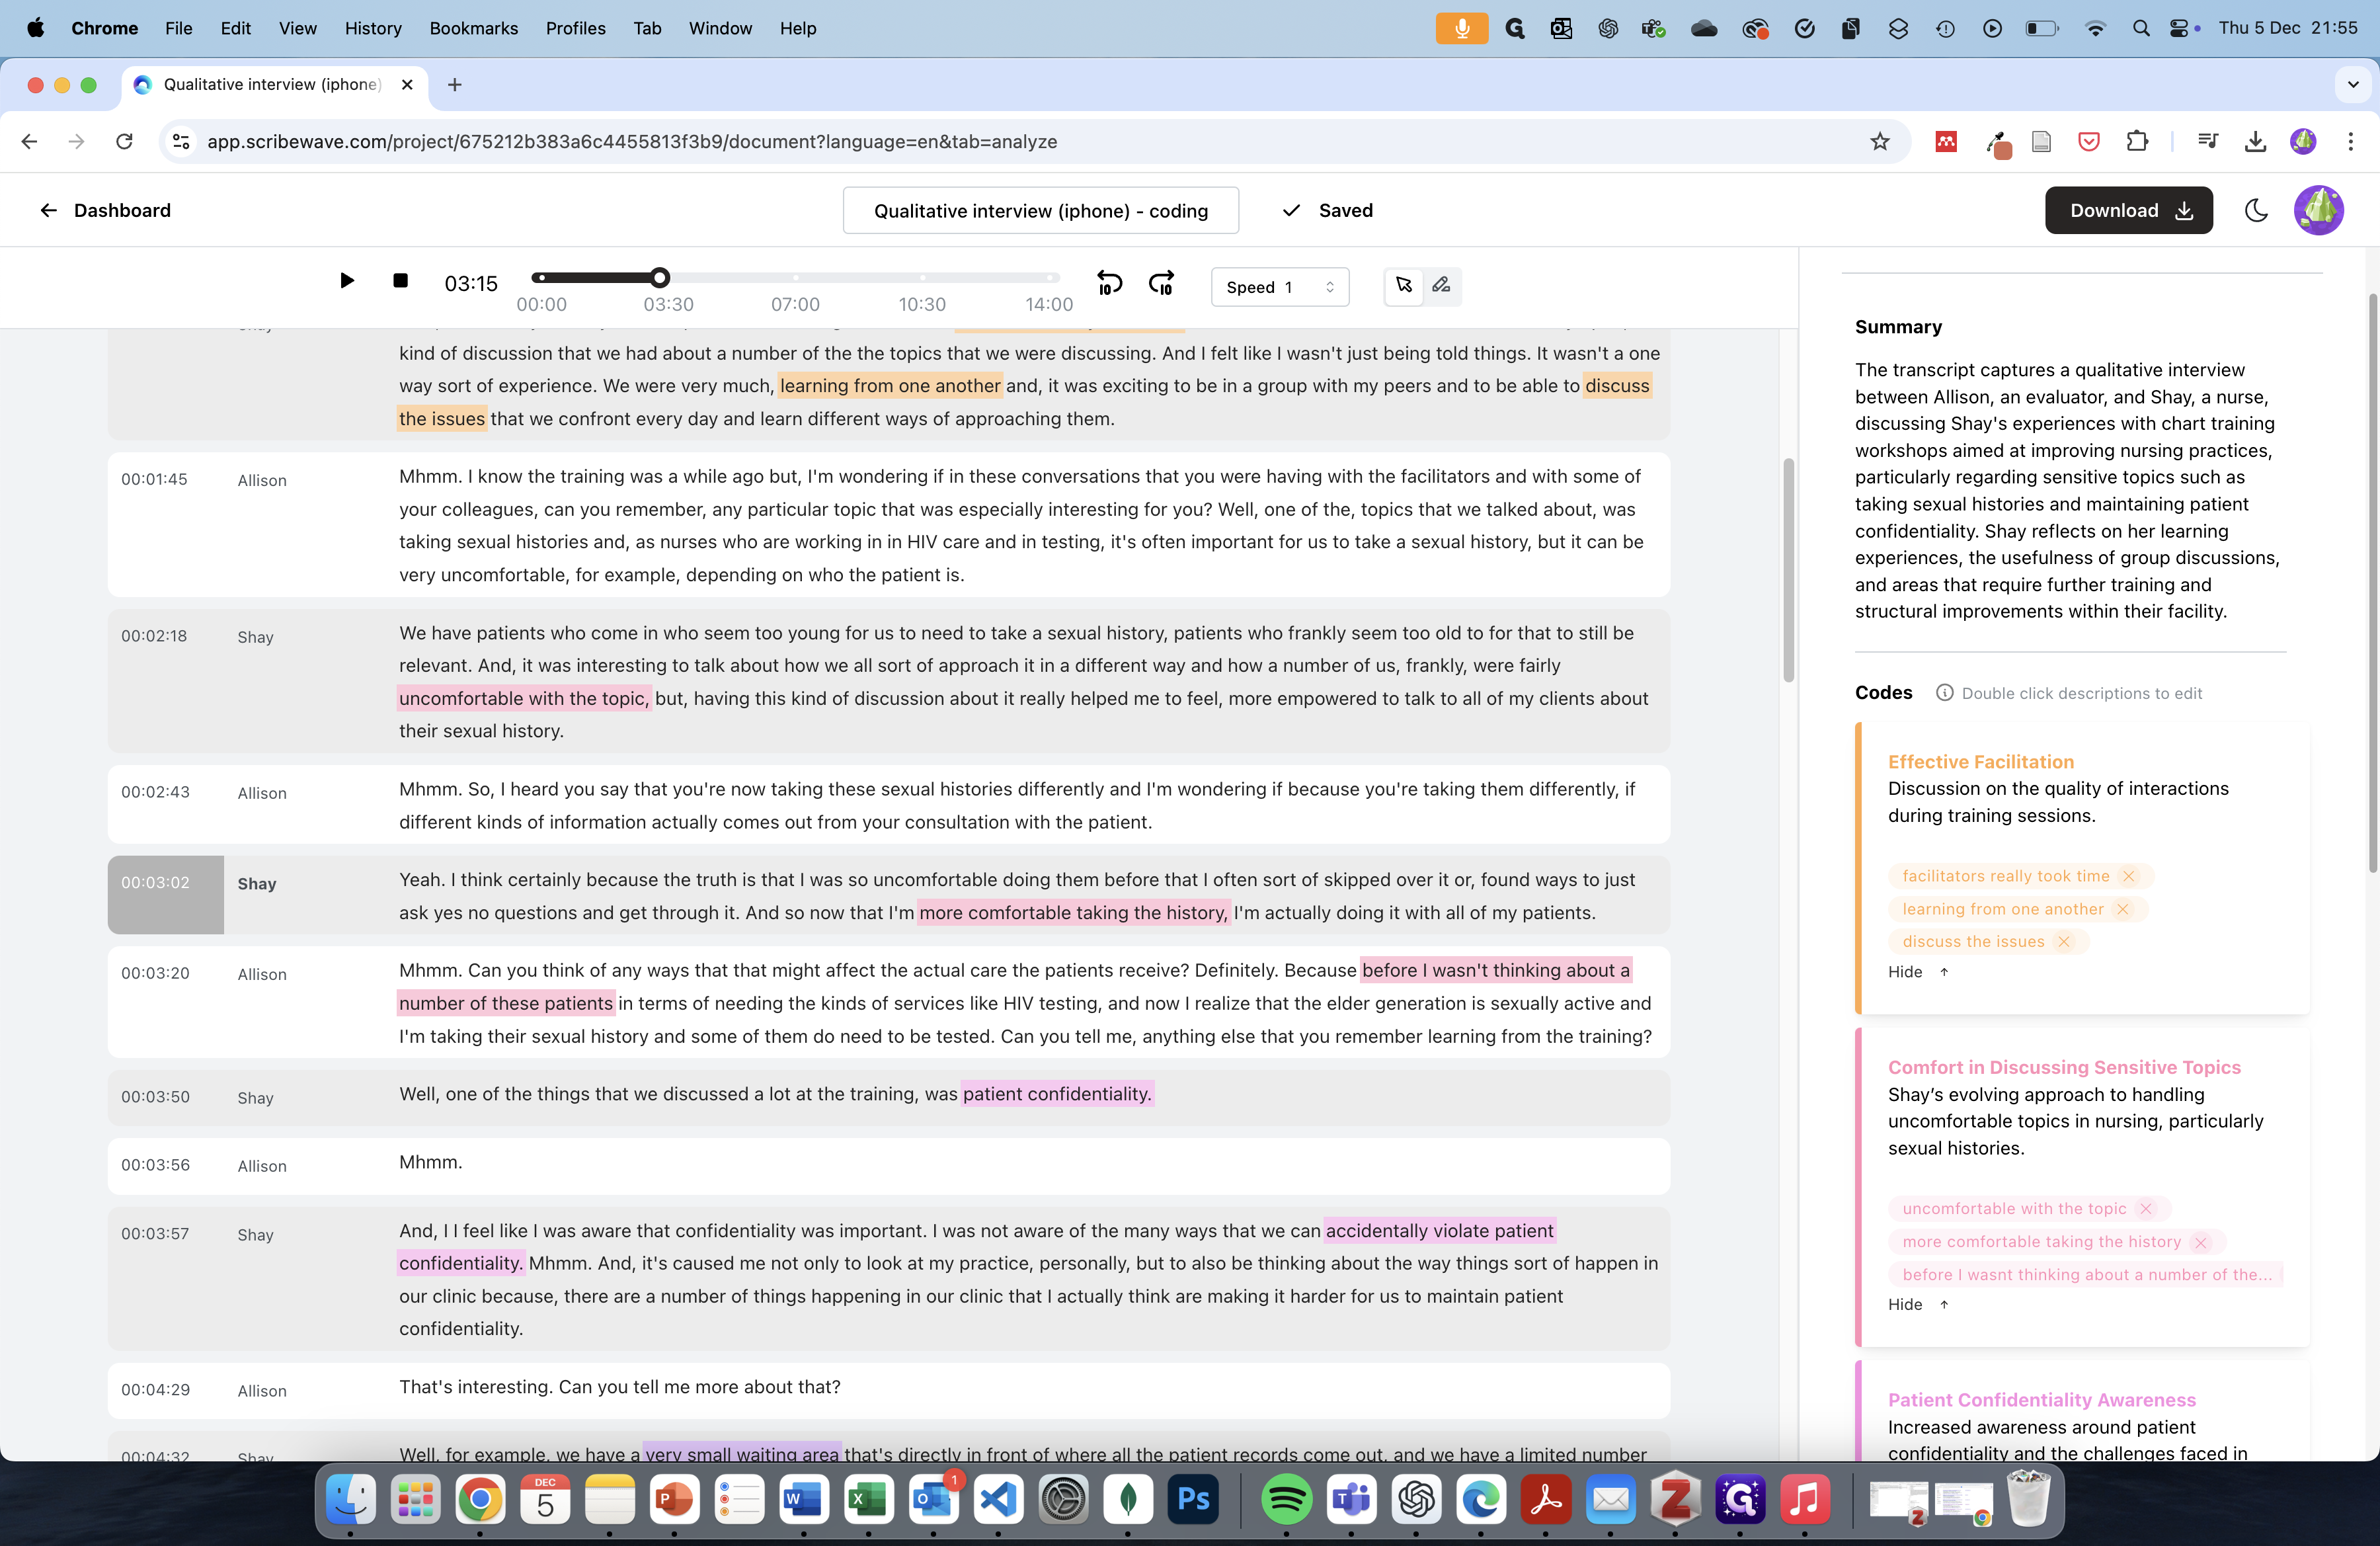Open Photoshop from the Dock

pyautogui.click(x=1193, y=1499)
